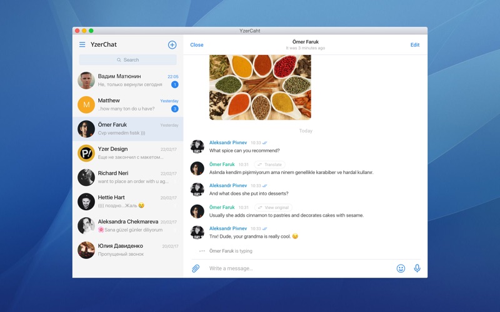The height and width of the screenshot is (312, 500).
Task: Click the unread badge showing 3 on Matthew
Action: click(x=175, y=109)
